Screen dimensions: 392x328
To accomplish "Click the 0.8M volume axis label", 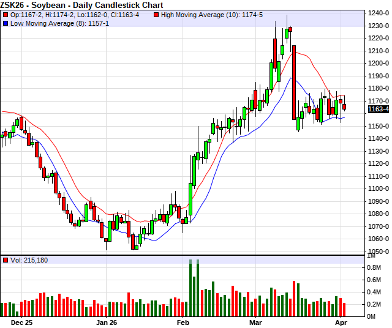I will [374, 267].
